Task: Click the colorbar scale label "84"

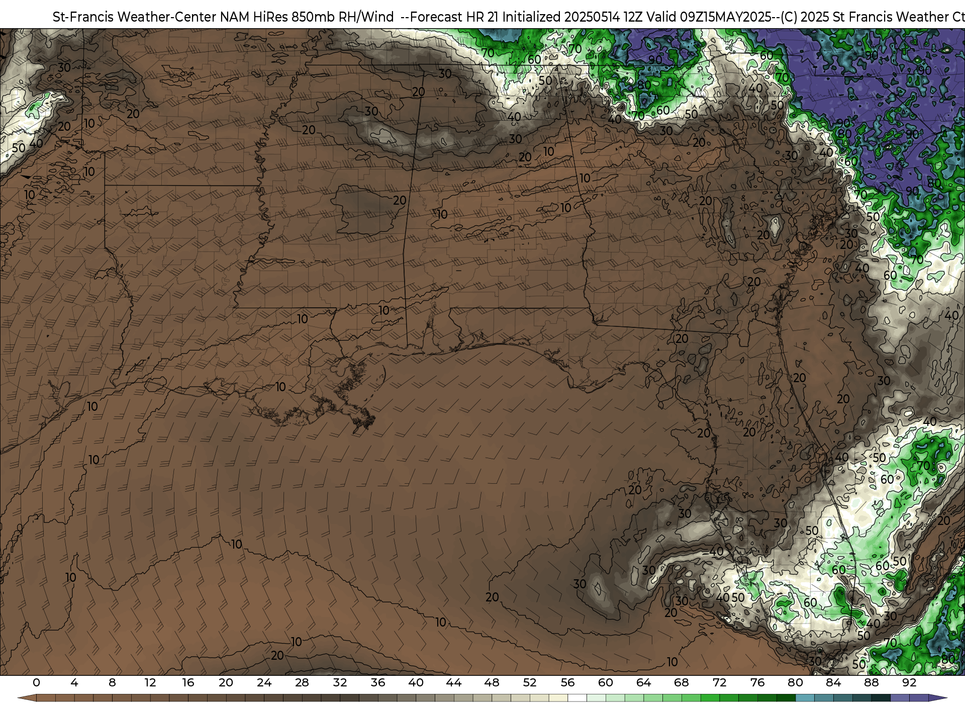Action: click(x=833, y=682)
